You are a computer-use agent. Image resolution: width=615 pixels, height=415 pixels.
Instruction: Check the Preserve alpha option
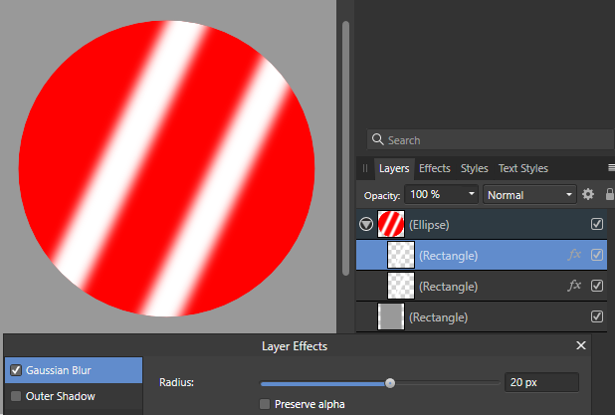pyautogui.click(x=265, y=404)
